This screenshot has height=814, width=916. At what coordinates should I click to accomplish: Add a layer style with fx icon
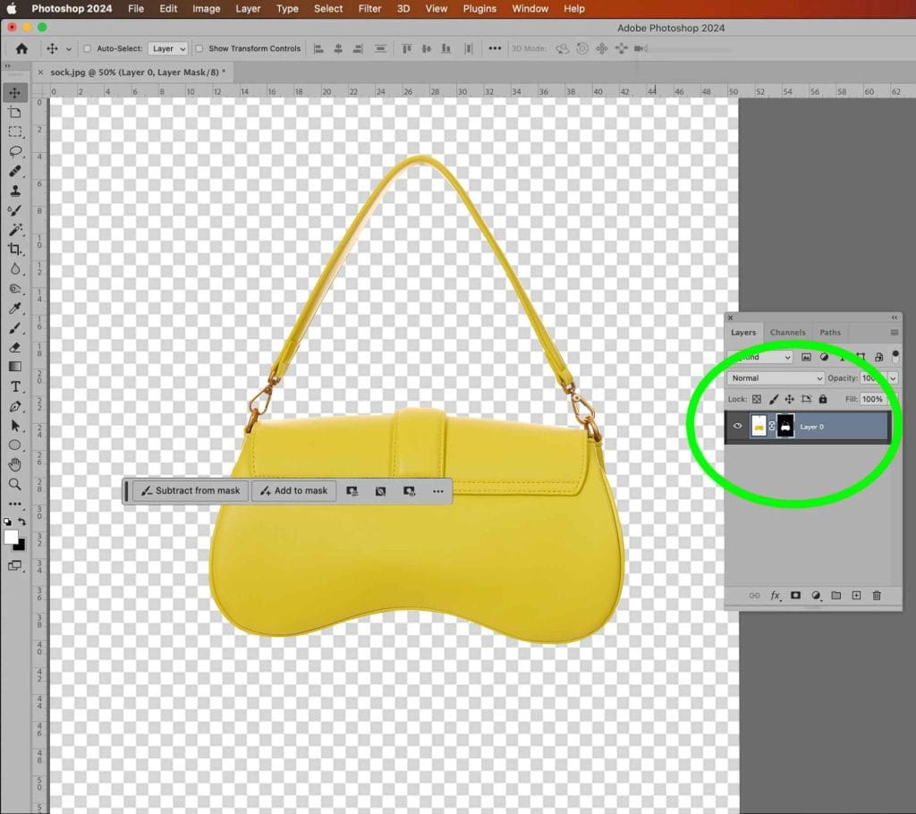click(x=775, y=595)
